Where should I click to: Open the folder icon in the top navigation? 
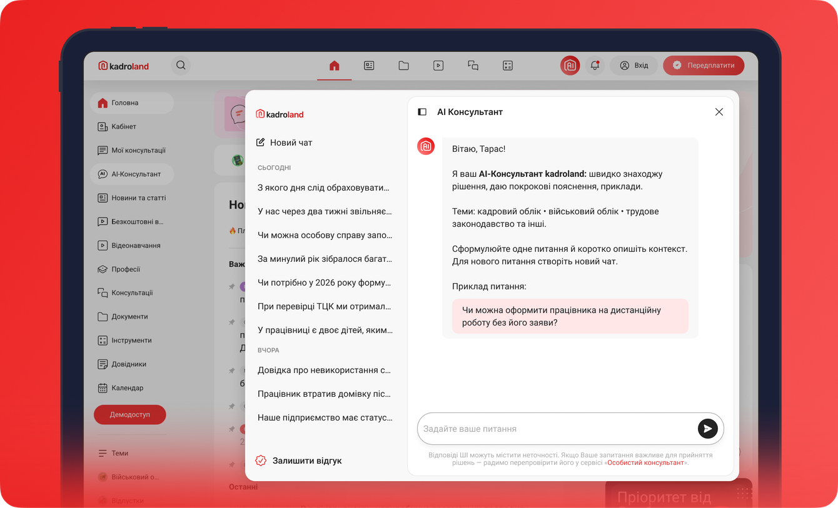[x=403, y=65]
